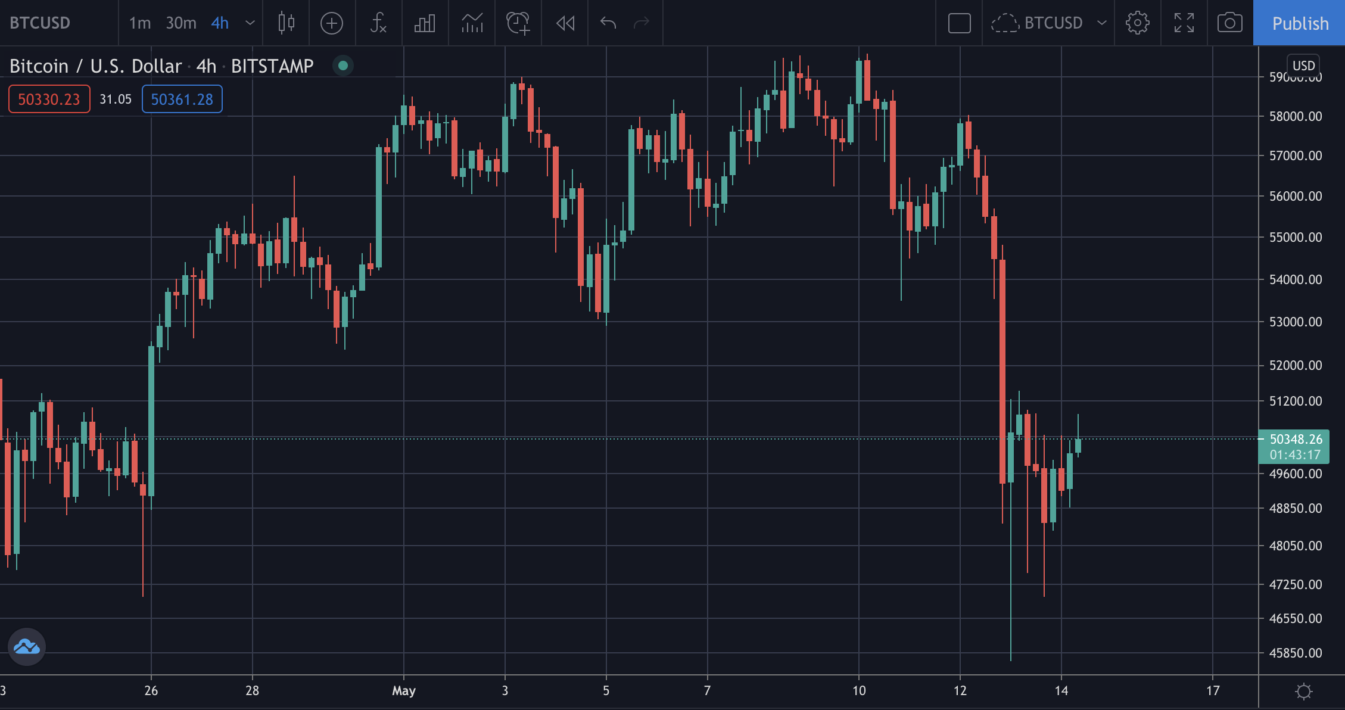The height and width of the screenshot is (710, 1345).
Task: Open the indicators fx menu
Action: tap(378, 23)
